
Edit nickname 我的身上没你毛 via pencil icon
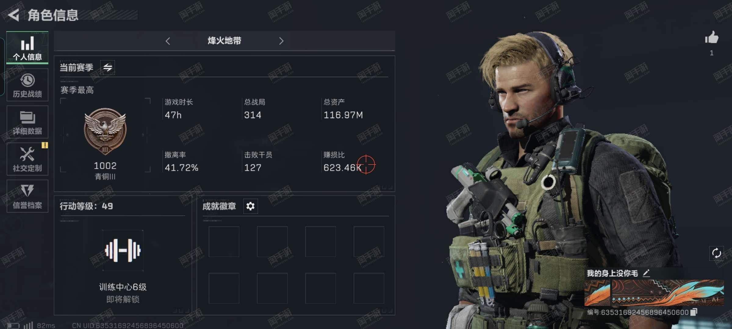pos(646,273)
